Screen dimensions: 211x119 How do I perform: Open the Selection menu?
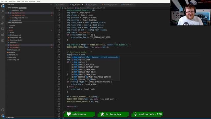coord(12,1)
